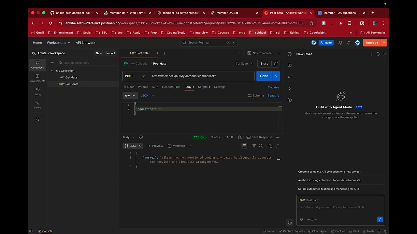Click the Invite button
The image size is (417, 234).
pyautogui.click(x=326, y=43)
